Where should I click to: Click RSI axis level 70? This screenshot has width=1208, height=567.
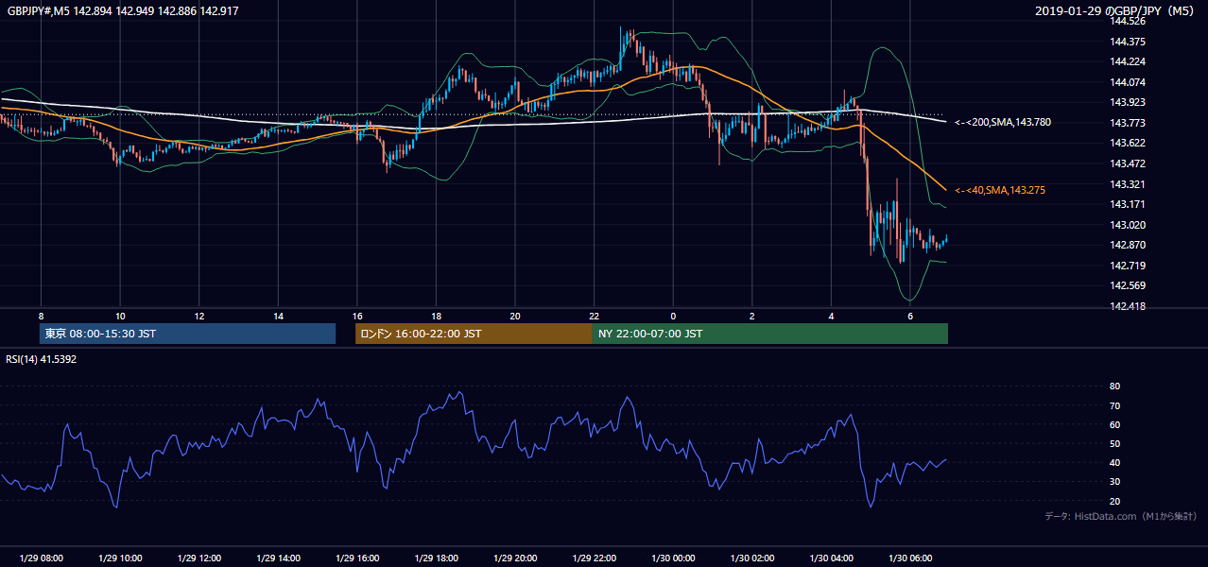pyautogui.click(x=1114, y=405)
